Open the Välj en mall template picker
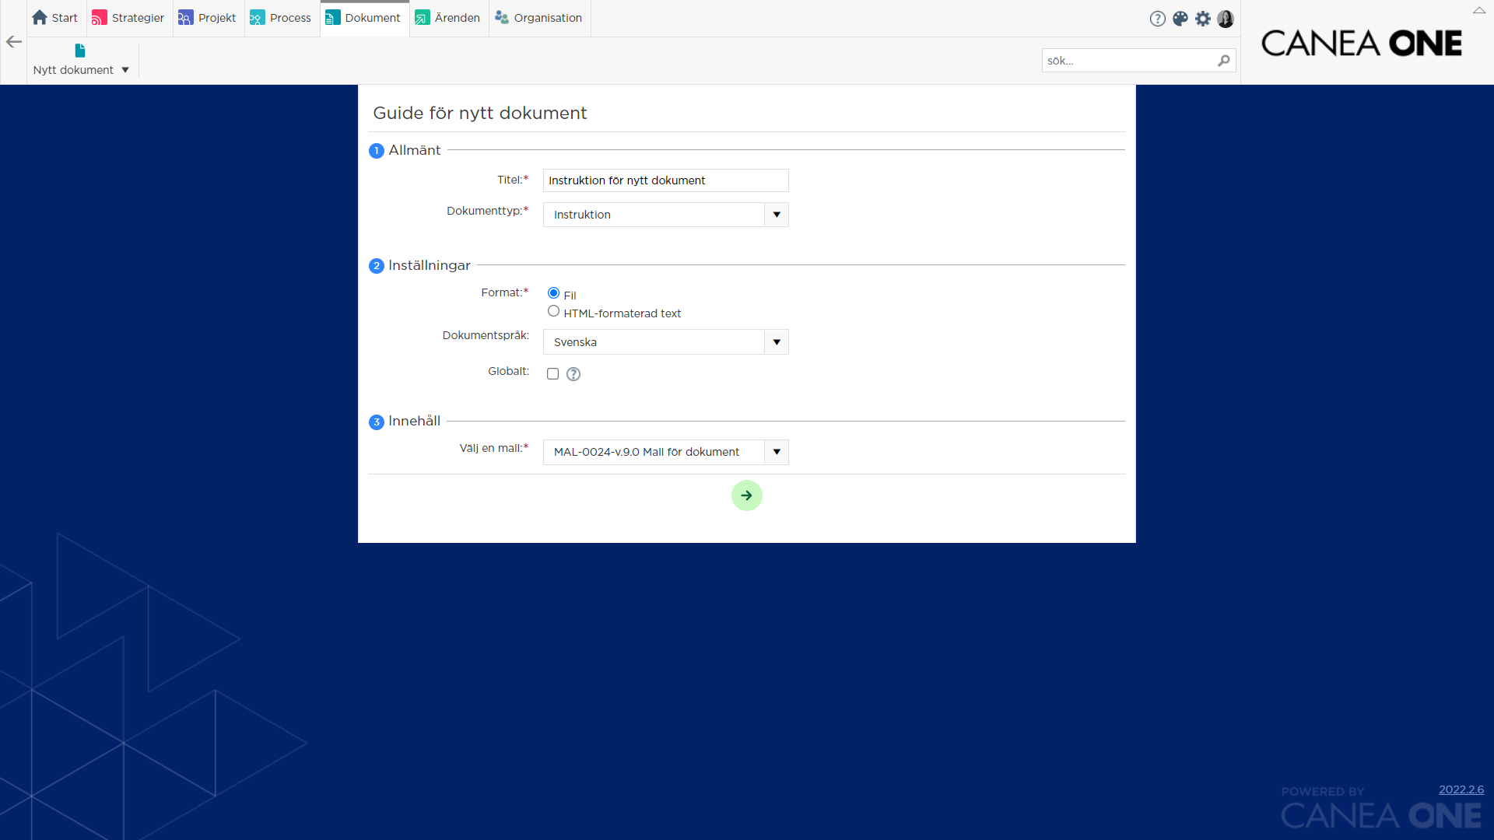 776,452
